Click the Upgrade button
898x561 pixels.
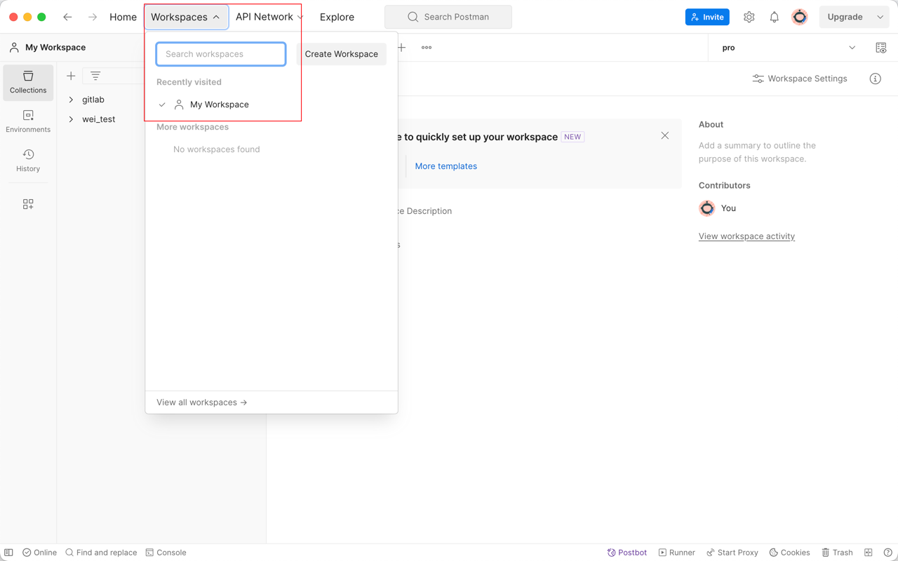point(845,17)
